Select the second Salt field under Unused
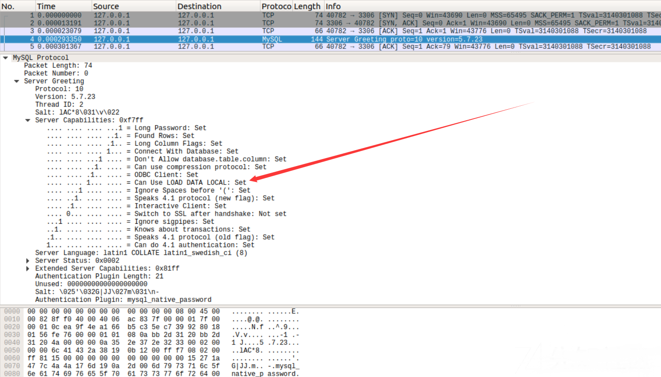Screen dimensions: 661x377 coord(97,292)
